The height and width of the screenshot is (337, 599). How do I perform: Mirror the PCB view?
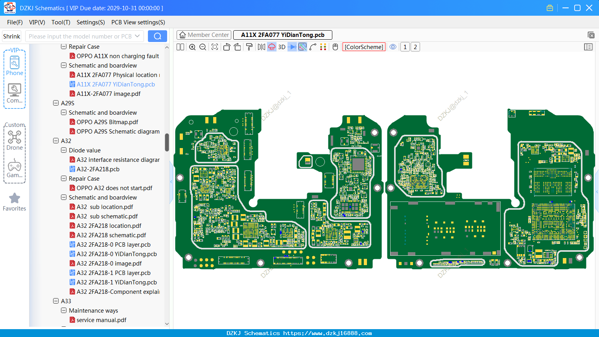click(x=261, y=47)
